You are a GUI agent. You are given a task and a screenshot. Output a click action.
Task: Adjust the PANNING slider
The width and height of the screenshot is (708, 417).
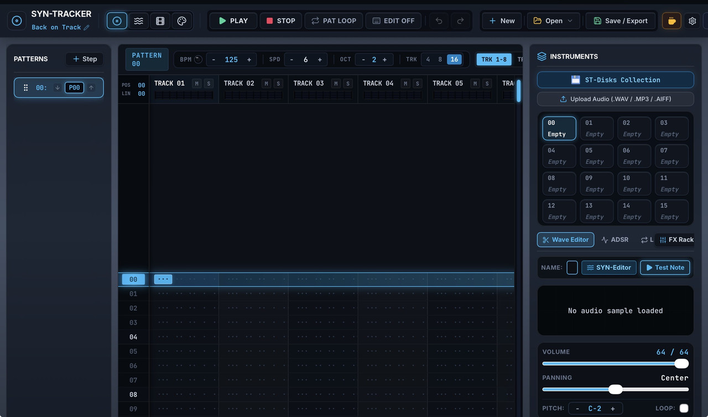click(x=616, y=389)
